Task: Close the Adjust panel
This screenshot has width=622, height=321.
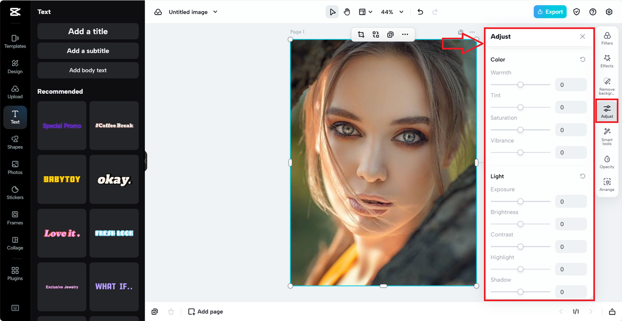Action: tap(583, 36)
